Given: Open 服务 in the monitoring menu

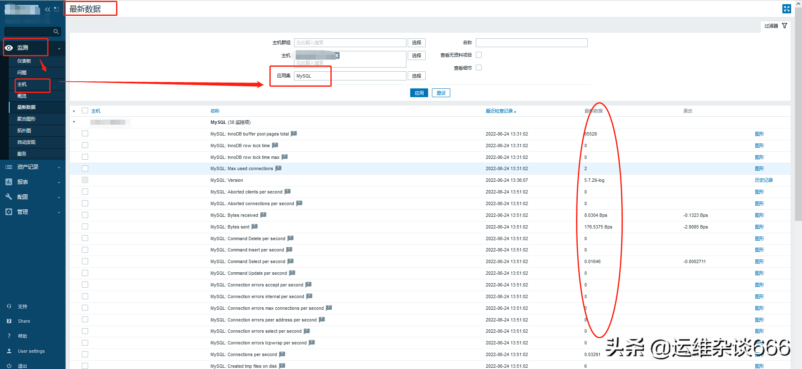Looking at the screenshot, I should pyautogui.click(x=22, y=154).
